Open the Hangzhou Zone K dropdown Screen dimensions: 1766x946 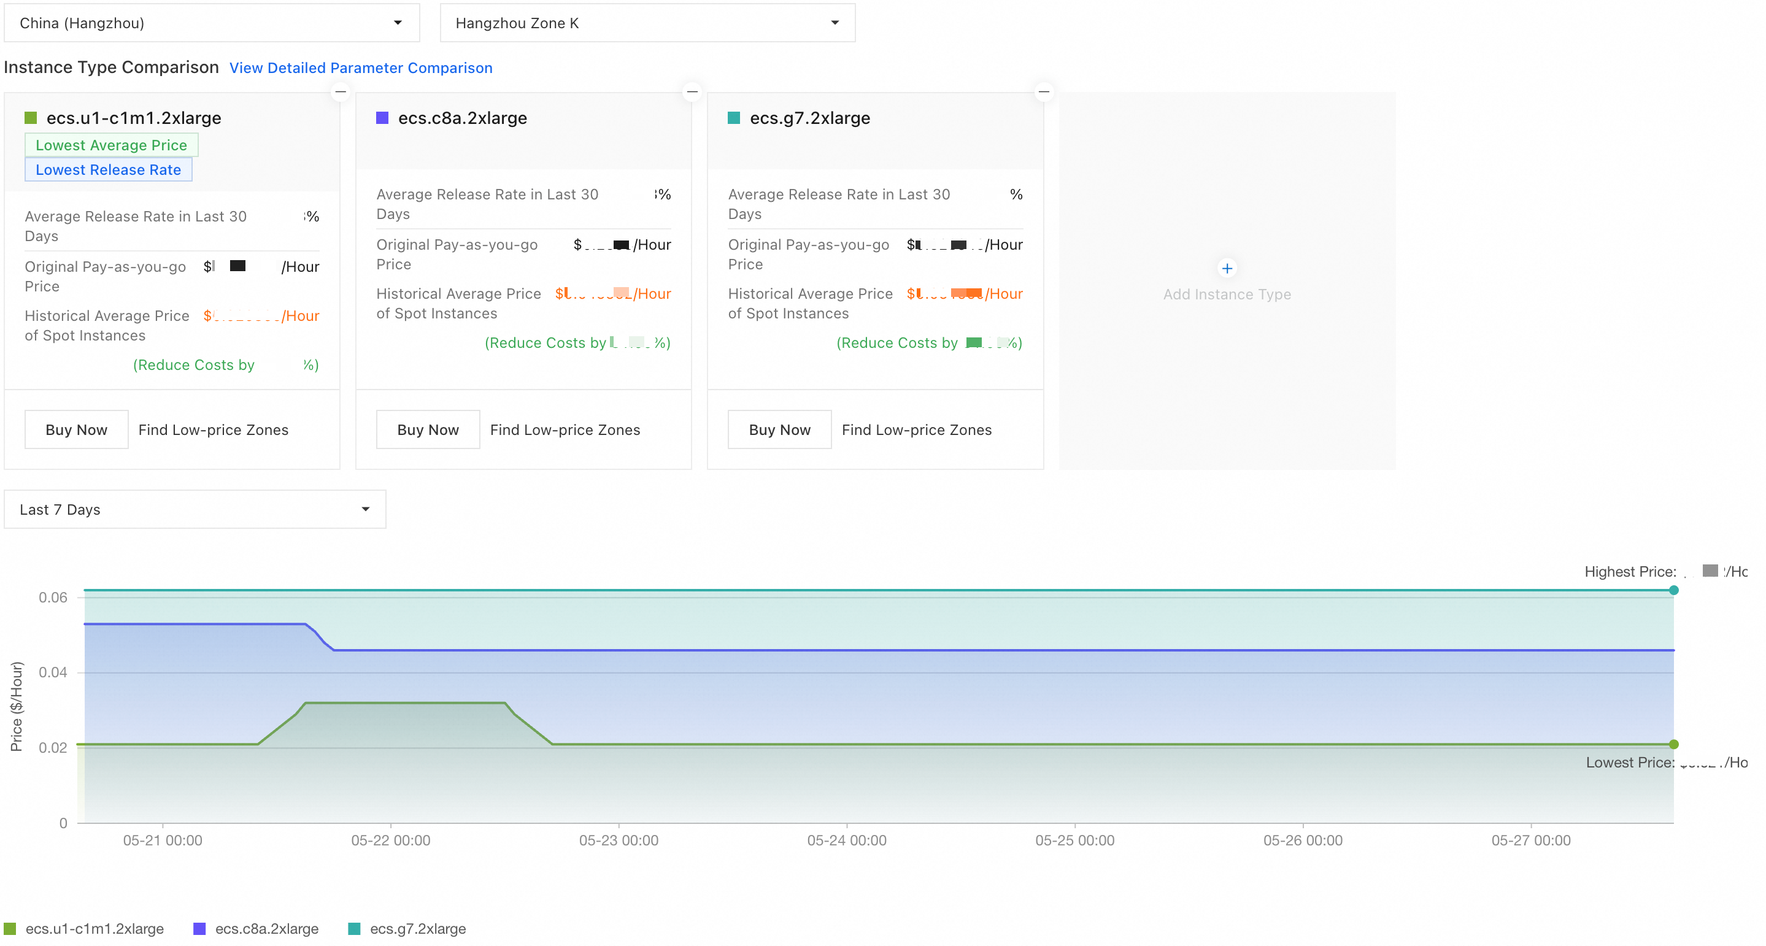[647, 23]
